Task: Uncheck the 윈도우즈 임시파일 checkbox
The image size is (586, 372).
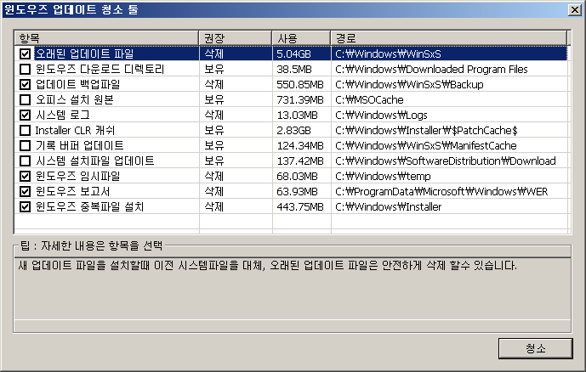Action: click(x=25, y=176)
